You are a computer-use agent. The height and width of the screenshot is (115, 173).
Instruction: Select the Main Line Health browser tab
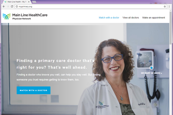tap(16, 2)
